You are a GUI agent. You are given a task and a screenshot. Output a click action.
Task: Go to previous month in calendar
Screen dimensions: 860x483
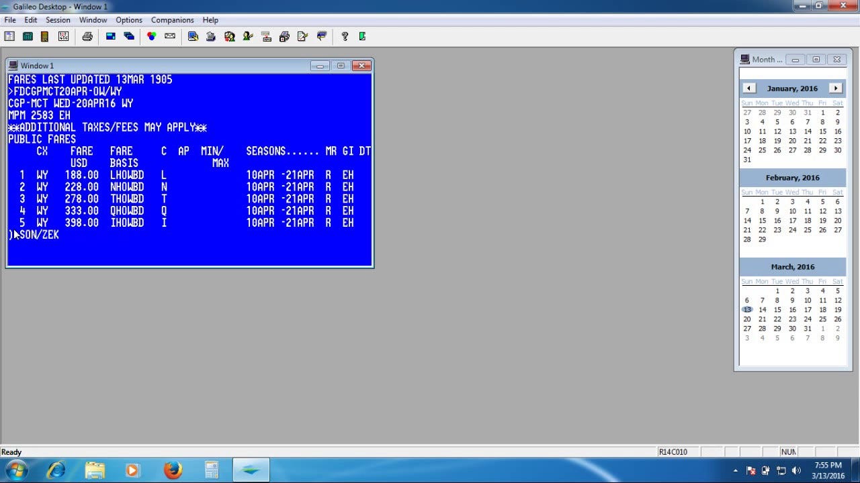[749, 88]
